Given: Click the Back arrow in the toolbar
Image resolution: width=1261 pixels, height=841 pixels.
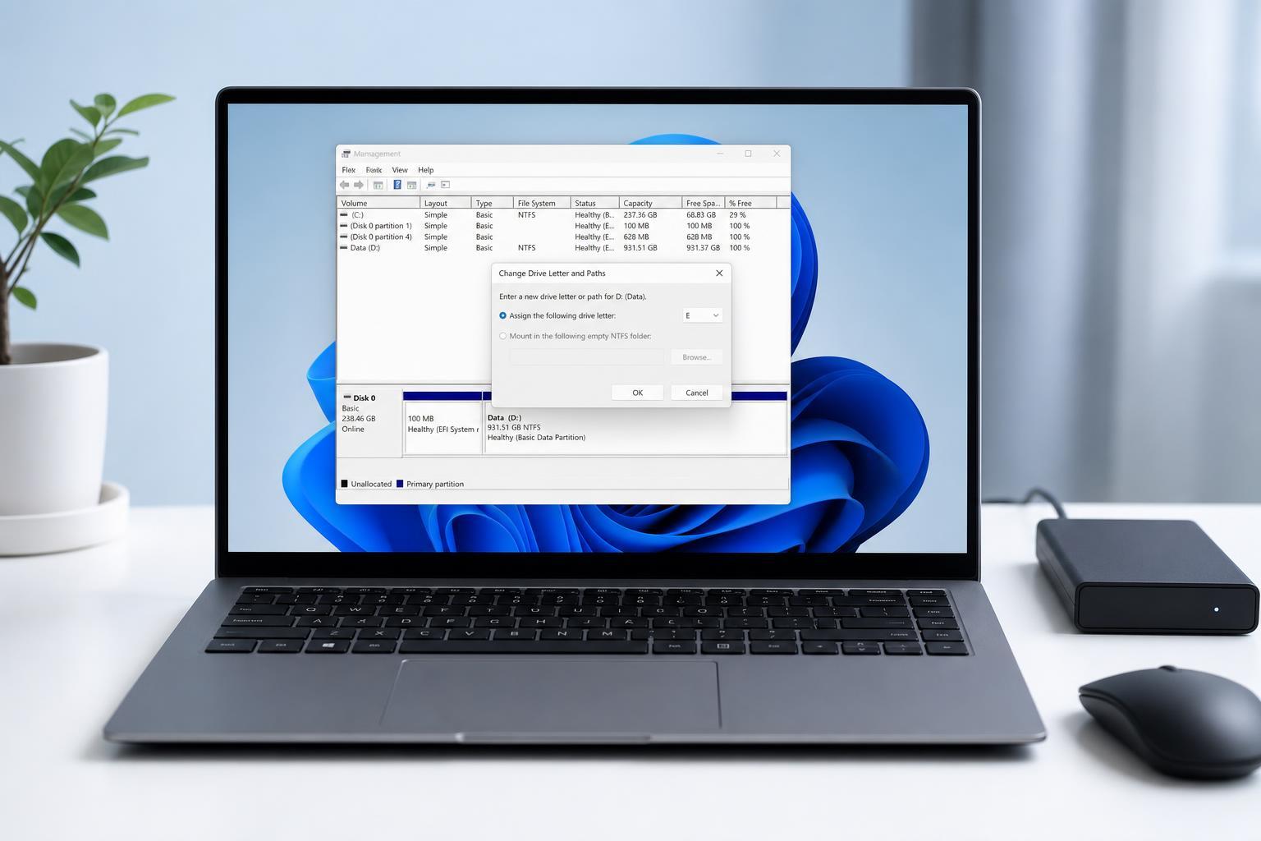Looking at the screenshot, I should coord(345,185).
